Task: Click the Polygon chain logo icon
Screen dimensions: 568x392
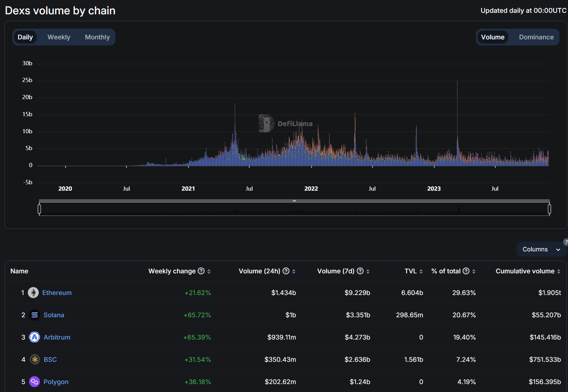Action: pyautogui.click(x=34, y=382)
